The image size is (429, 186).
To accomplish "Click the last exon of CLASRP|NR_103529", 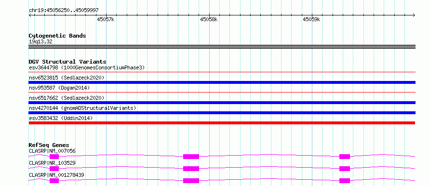I will (x=345, y=169).
